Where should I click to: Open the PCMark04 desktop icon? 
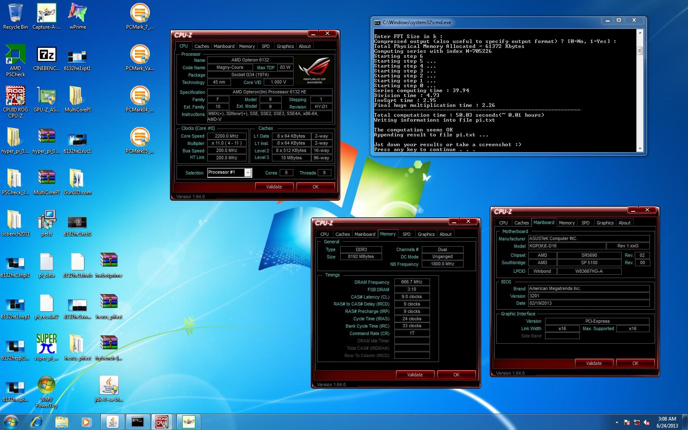(140, 99)
